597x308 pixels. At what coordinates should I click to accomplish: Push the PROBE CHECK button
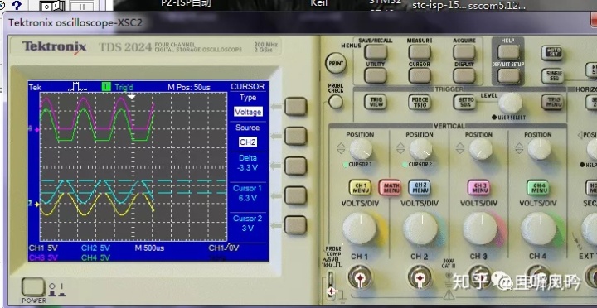point(336,102)
